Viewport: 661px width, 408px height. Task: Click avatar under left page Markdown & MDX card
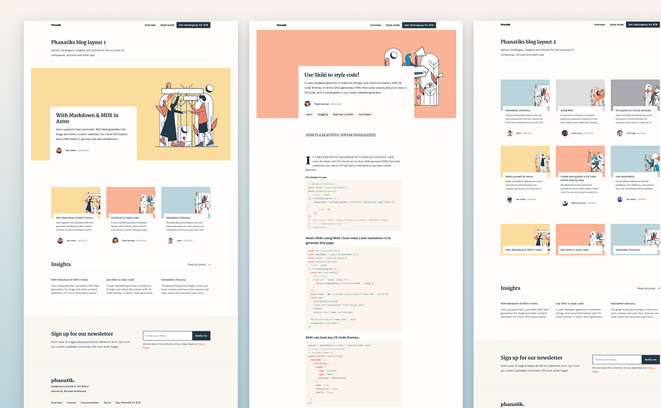(x=60, y=240)
